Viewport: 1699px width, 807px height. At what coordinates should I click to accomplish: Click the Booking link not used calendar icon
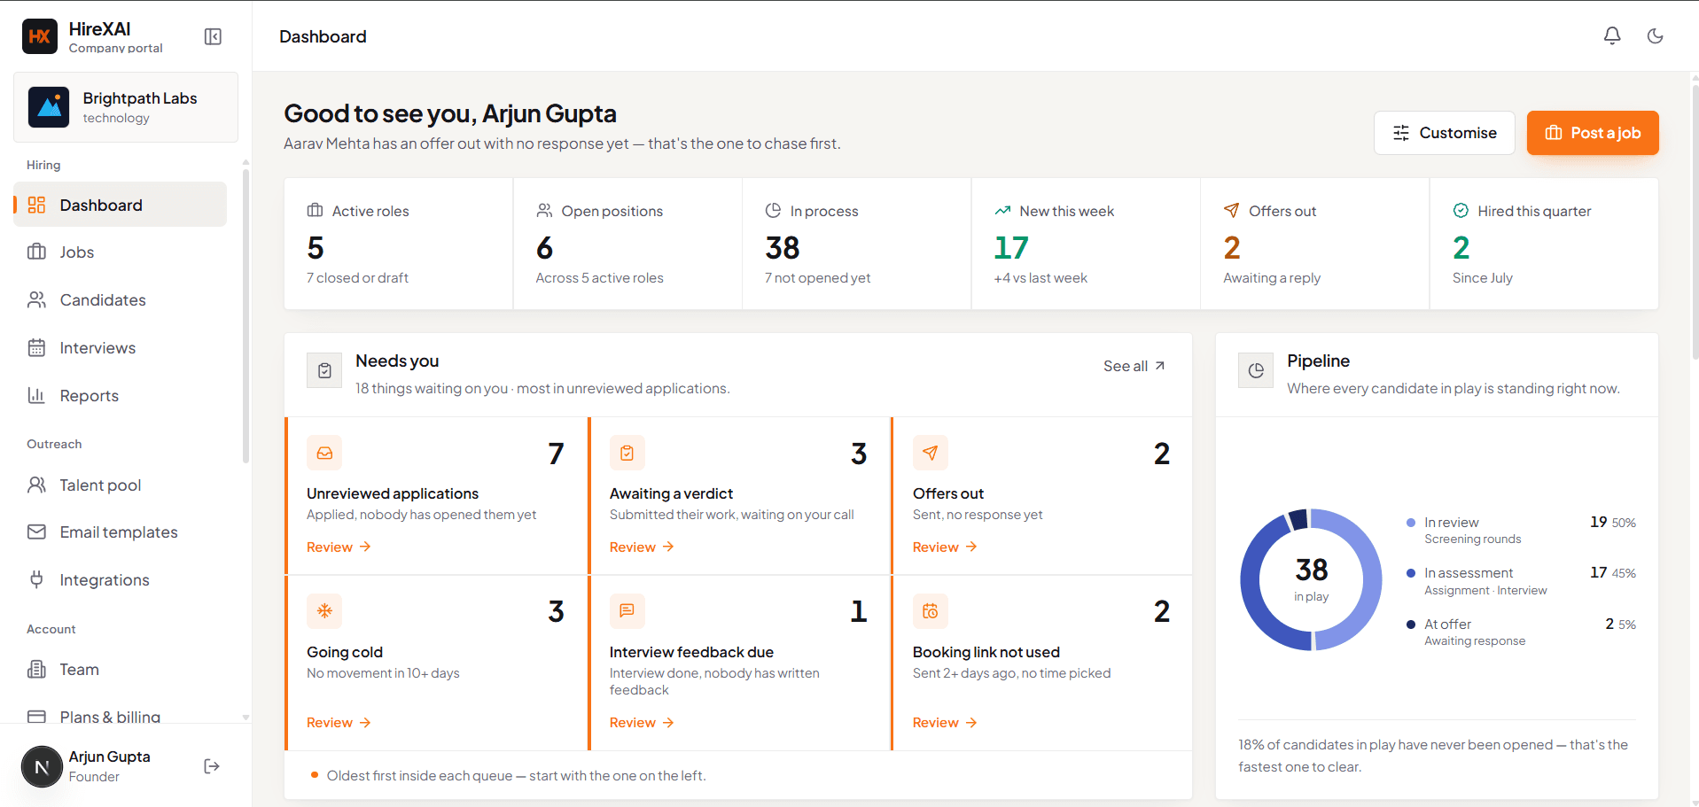coord(931,610)
